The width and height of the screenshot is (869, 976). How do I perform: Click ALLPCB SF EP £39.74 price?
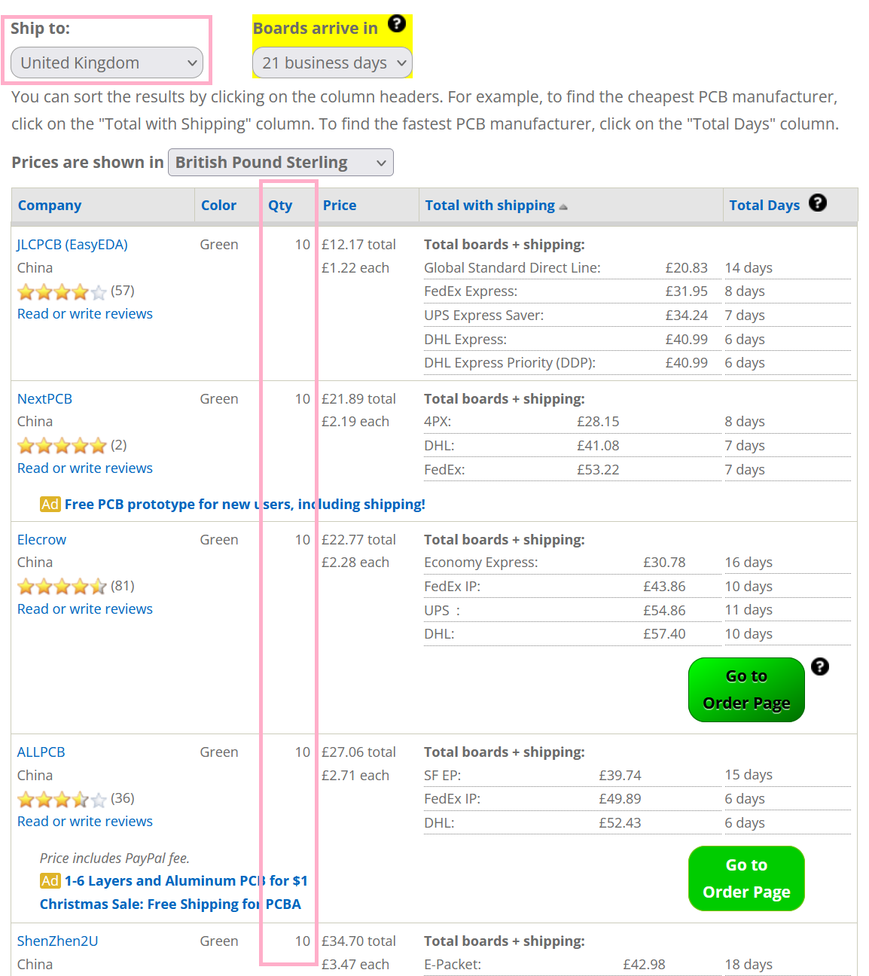(x=620, y=776)
